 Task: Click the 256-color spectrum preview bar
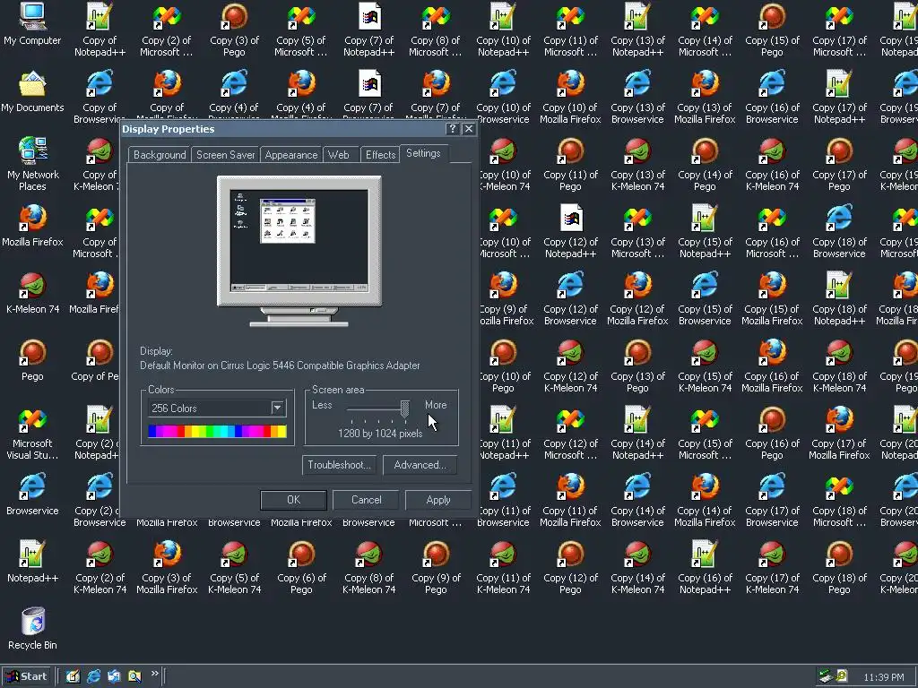click(217, 432)
